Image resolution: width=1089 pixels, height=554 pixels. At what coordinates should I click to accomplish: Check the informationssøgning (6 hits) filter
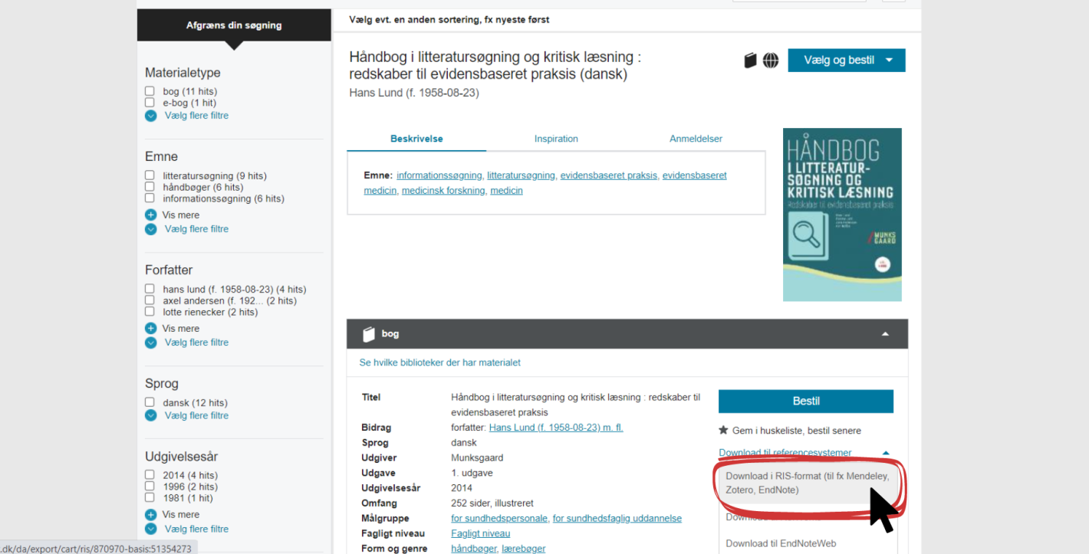(150, 199)
